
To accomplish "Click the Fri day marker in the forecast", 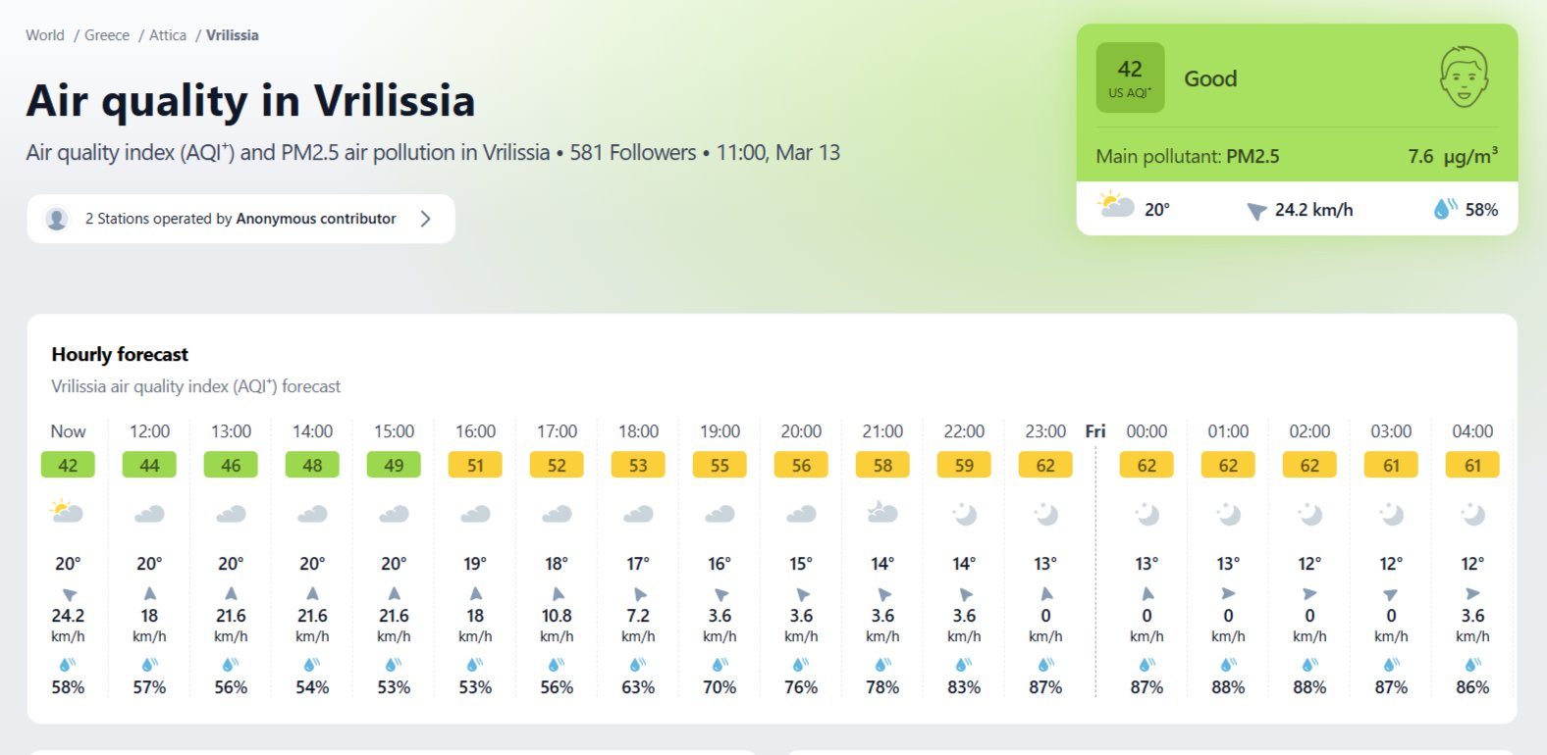I will (x=1095, y=431).
